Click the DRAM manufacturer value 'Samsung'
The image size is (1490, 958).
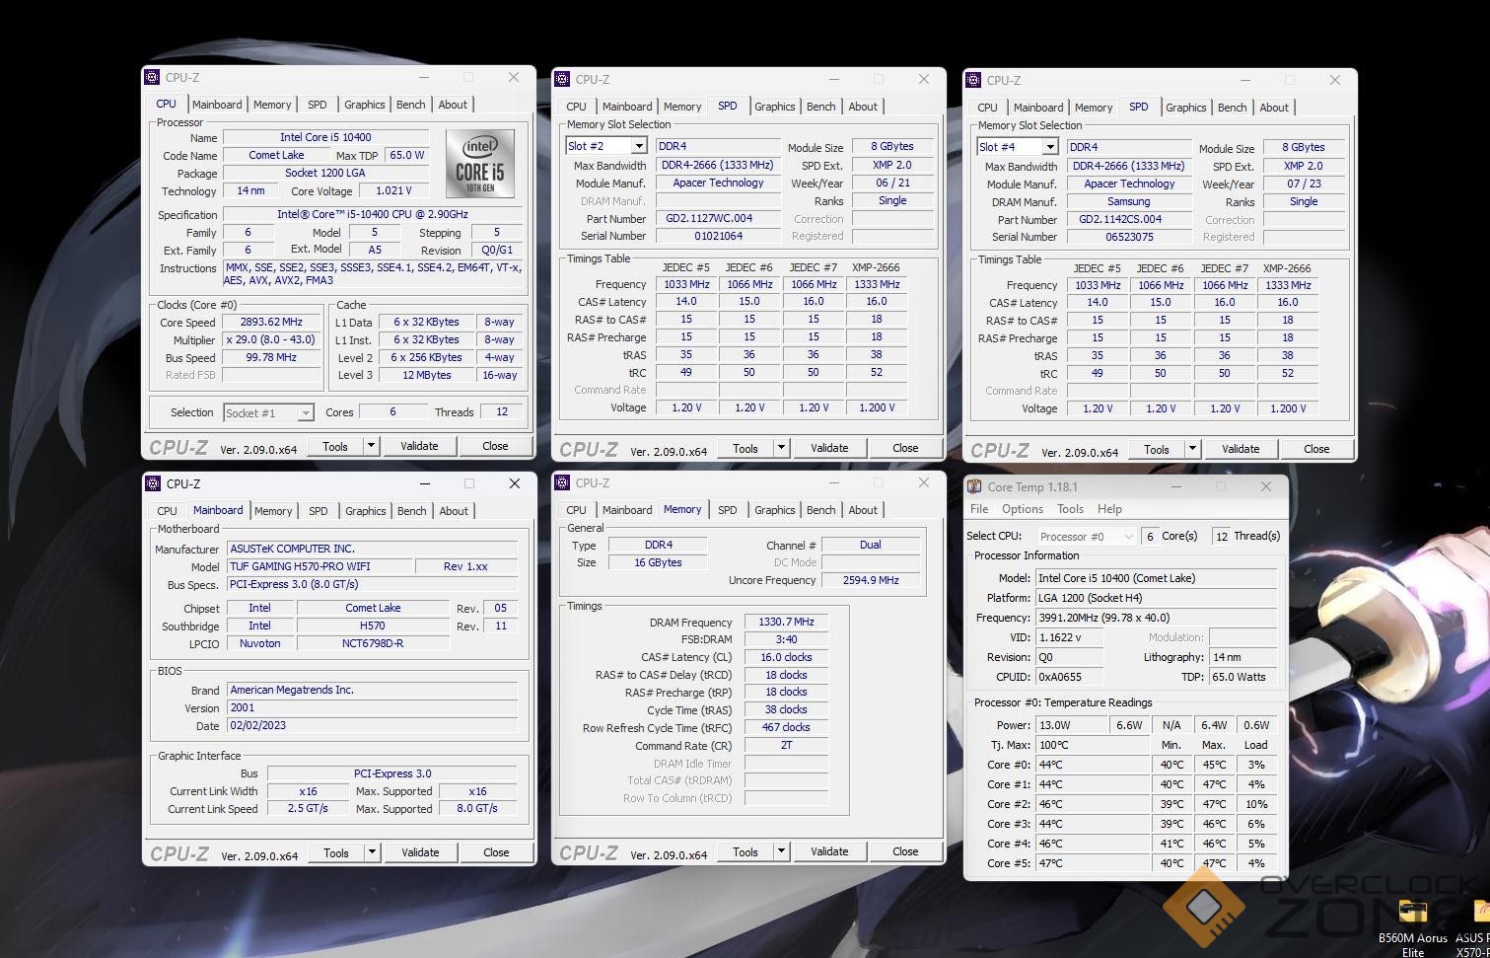coord(1129,201)
